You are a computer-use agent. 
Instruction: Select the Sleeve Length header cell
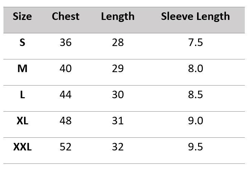tap(195, 16)
